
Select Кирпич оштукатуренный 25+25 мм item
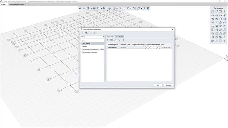pyautogui.click(x=93, y=49)
